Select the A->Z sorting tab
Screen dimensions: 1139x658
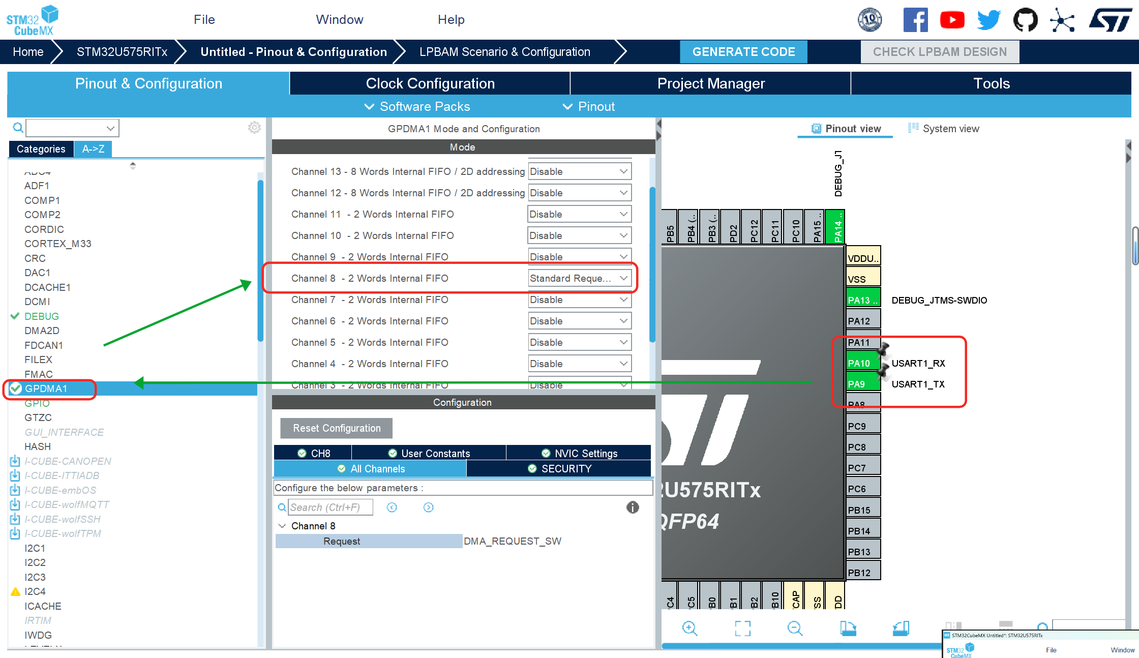pyautogui.click(x=93, y=148)
